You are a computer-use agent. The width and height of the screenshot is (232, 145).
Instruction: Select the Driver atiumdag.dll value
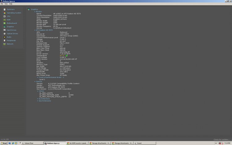point(65,52)
